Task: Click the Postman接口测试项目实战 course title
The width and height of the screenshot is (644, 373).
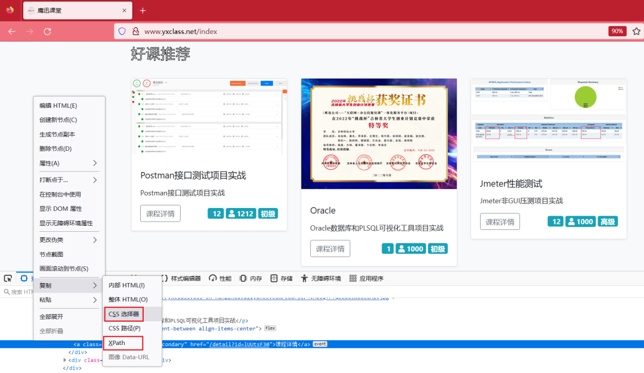Action: [193, 176]
